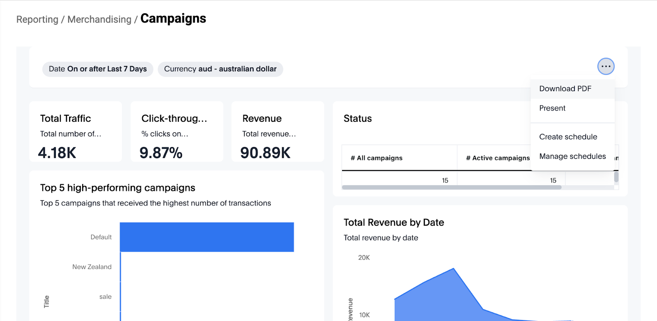Image resolution: width=657 pixels, height=321 pixels.
Task: Select Download PDF from the menu
Action: tap(565, 89)
